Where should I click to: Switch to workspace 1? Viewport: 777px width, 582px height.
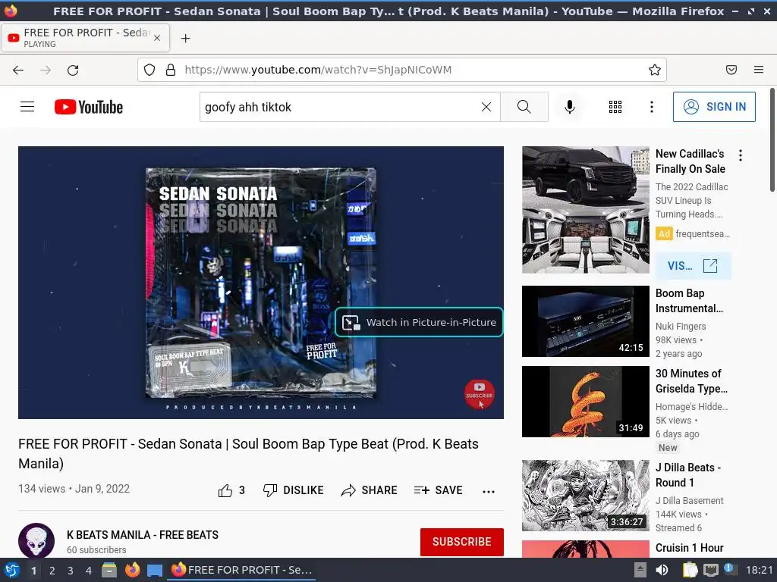coord(33,571)
